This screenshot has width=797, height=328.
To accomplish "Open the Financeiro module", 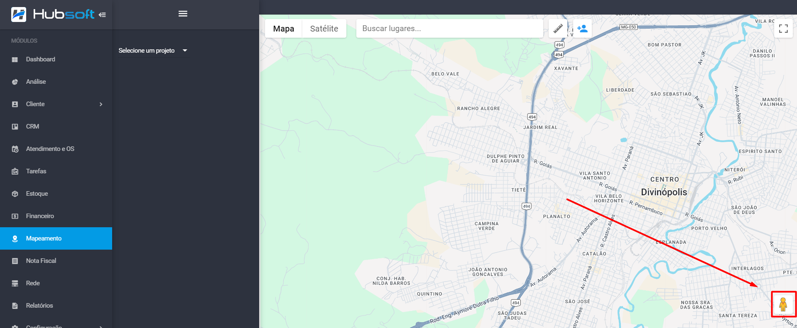I will coord(56,216).
